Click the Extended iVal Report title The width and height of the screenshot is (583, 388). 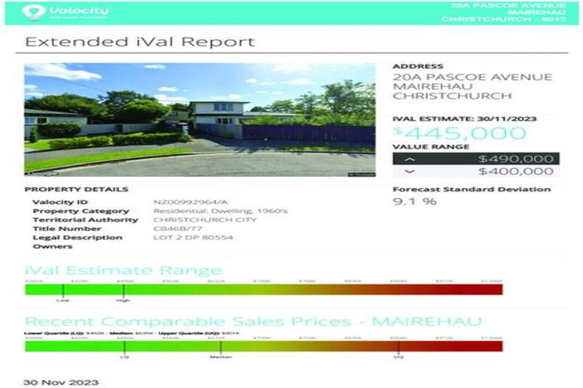140,42
